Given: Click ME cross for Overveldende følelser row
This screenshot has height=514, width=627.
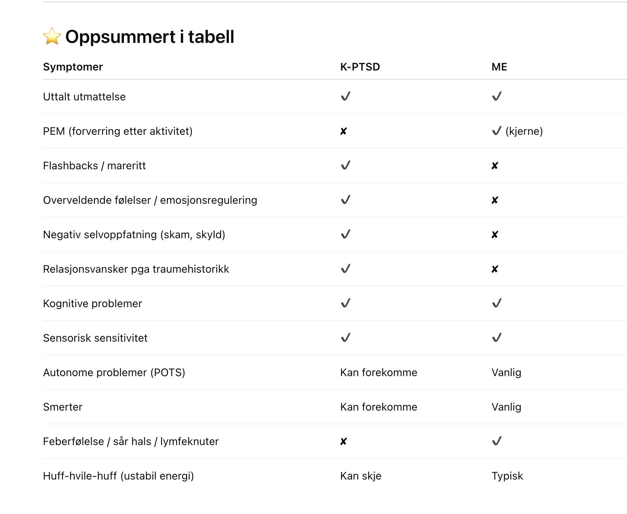Looking at the screenshot, I should tap(495, 200).
